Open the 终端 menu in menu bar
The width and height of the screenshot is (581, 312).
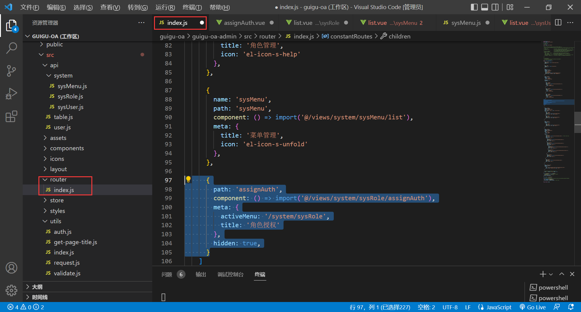(192, 7)
